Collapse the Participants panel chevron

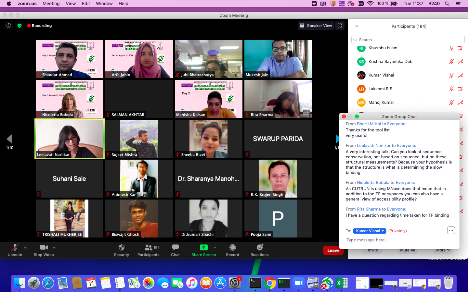pyautogui.click(x=357, y=26)
